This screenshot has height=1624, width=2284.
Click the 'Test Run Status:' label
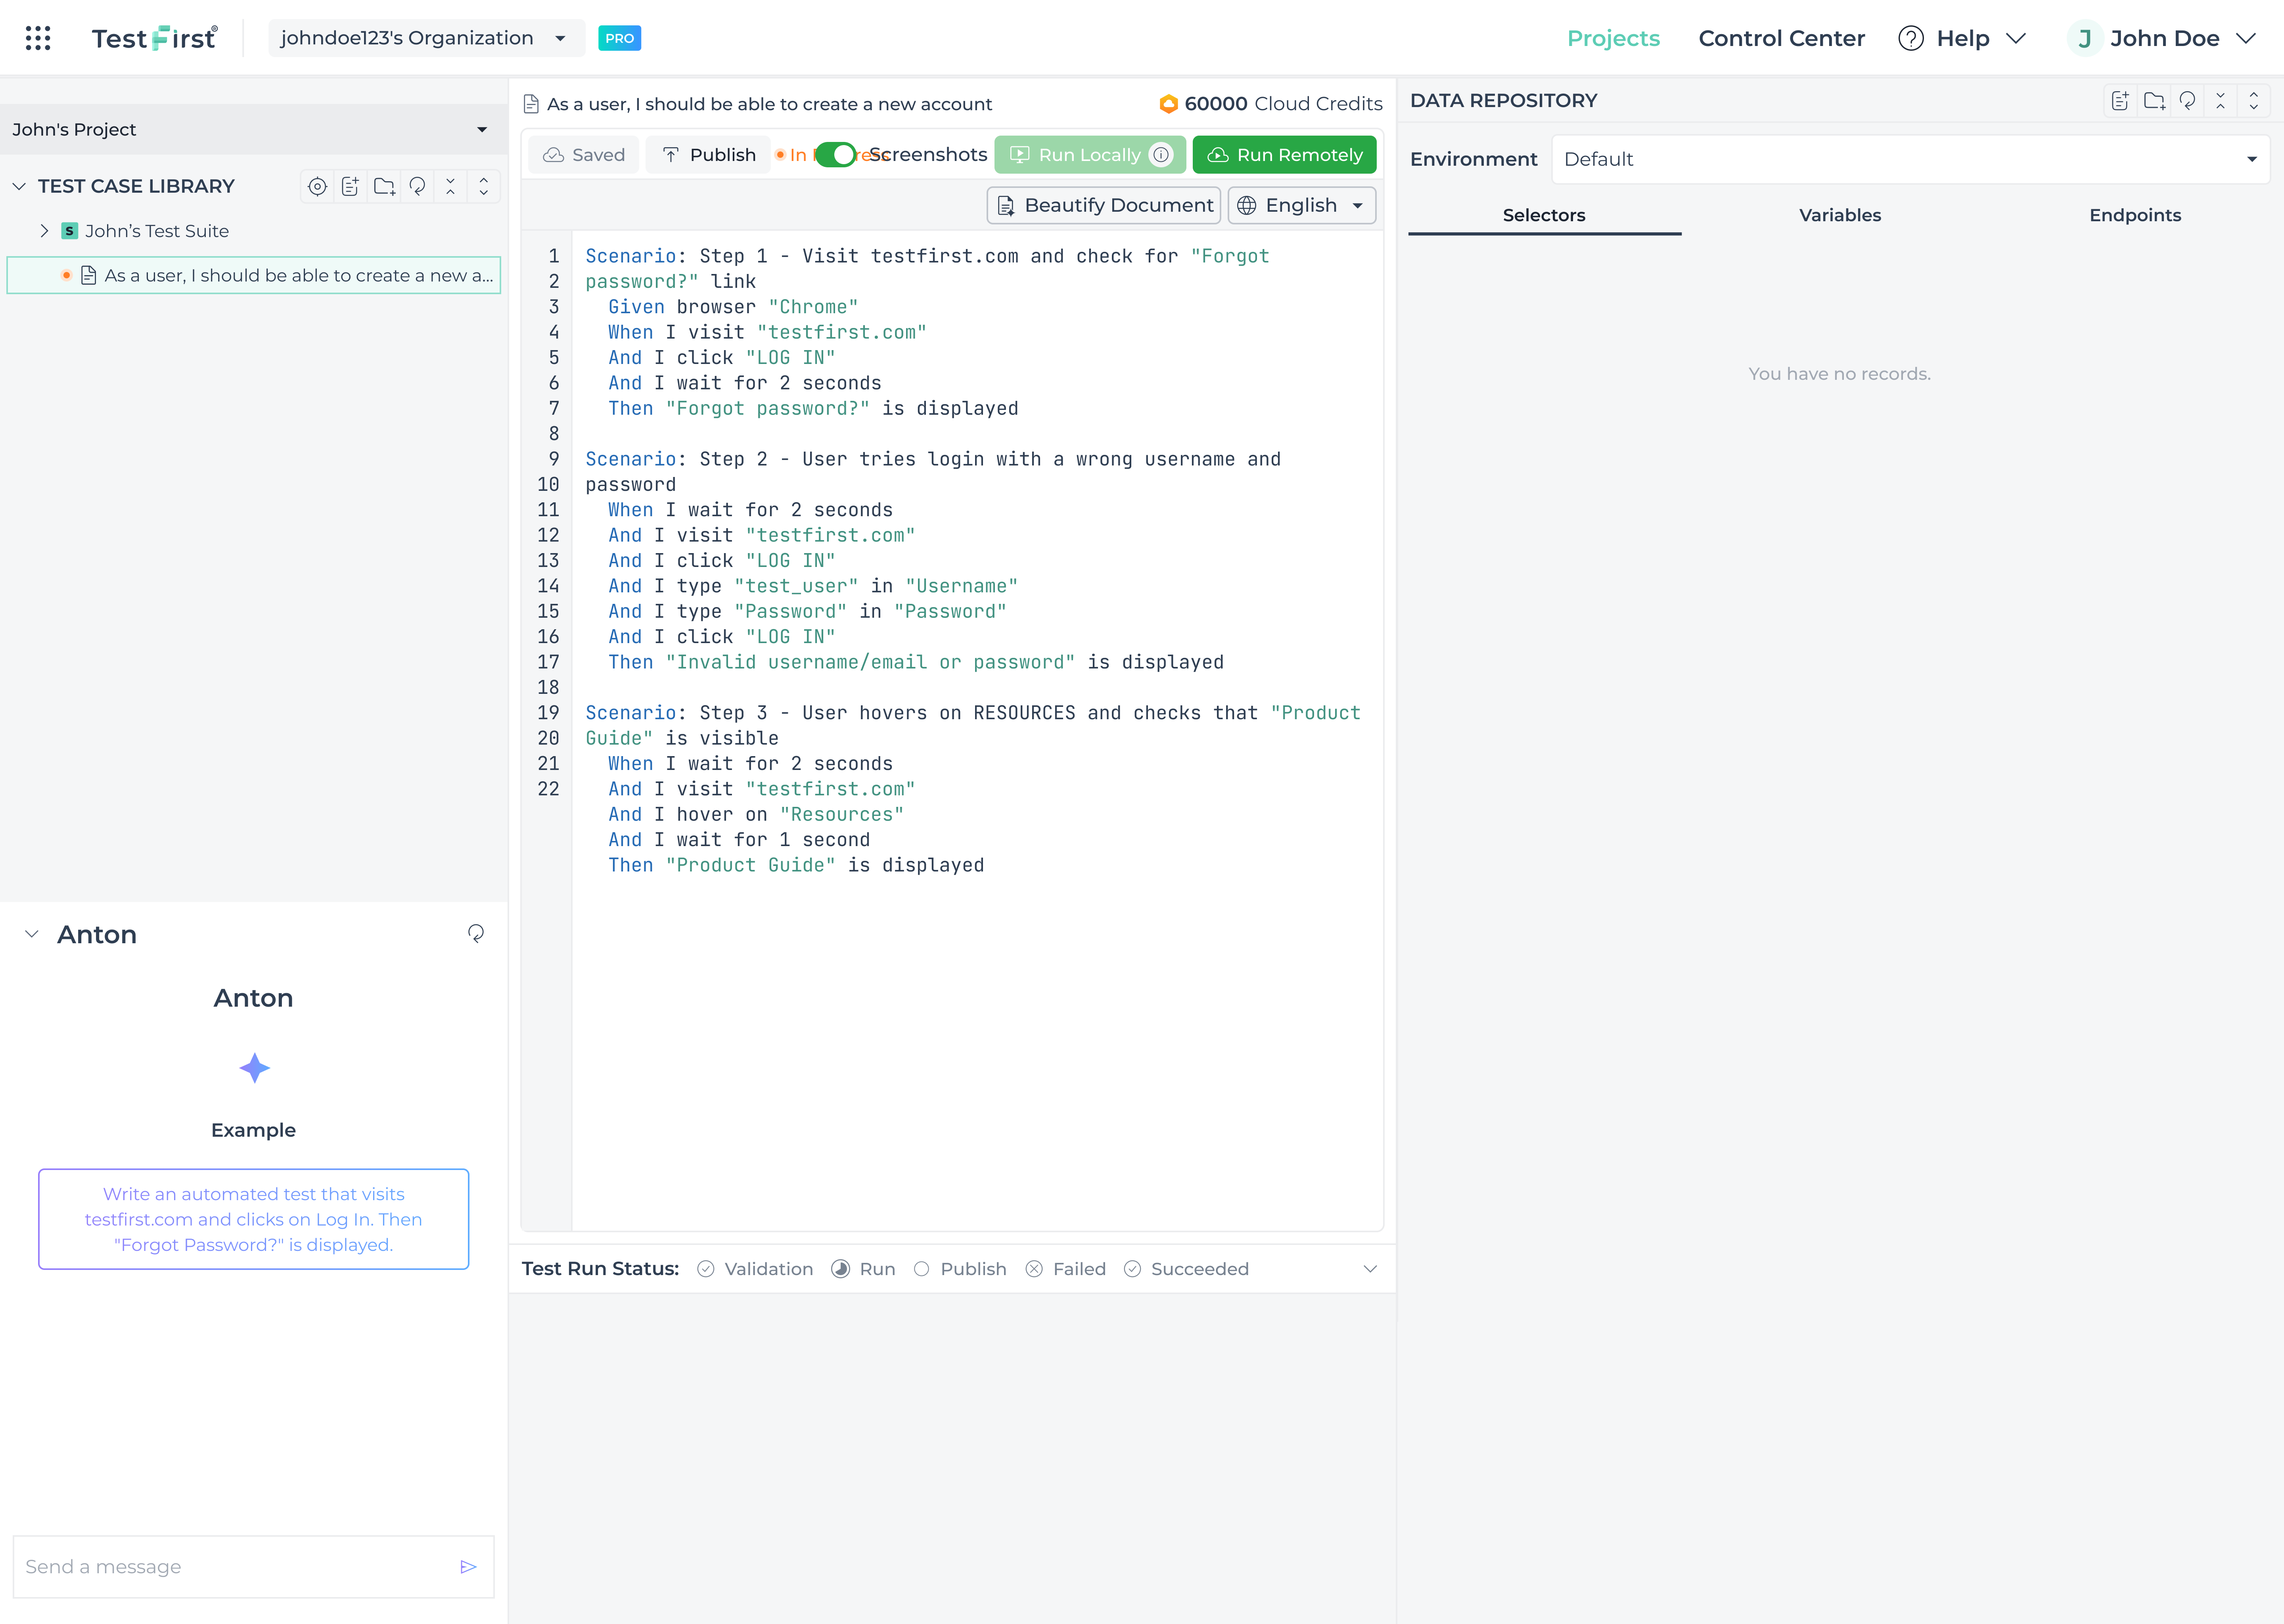click(600, 1269)
